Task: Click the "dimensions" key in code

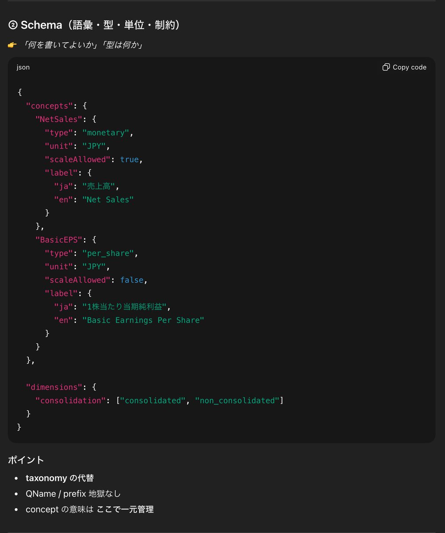Action: coord(54,387)
